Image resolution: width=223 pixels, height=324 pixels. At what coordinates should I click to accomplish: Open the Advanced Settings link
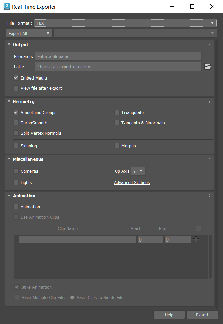coord(132,183)
